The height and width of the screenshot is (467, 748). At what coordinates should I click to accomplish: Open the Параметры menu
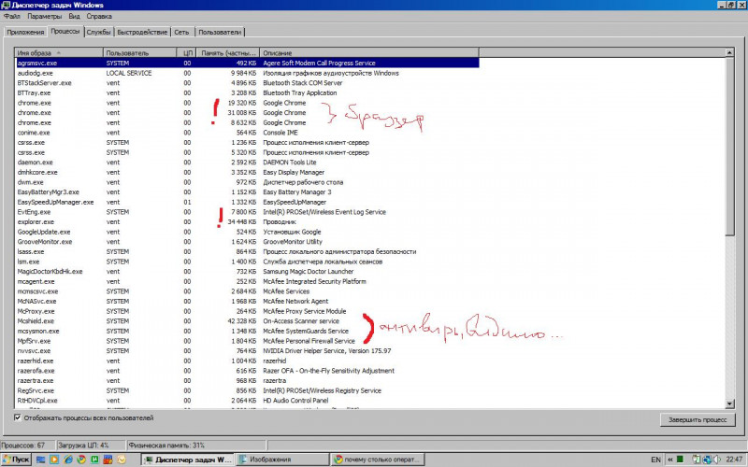[x=45, y=16]
